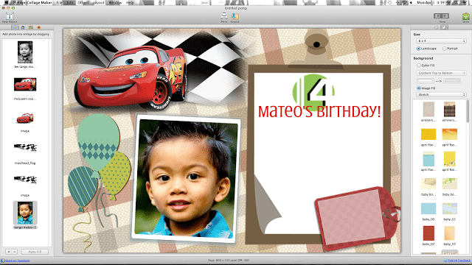Select the masthead_flag thumbnail
The height and width of the screenshot is (265, 472).
pyautogui.click(x=25, y=147)
